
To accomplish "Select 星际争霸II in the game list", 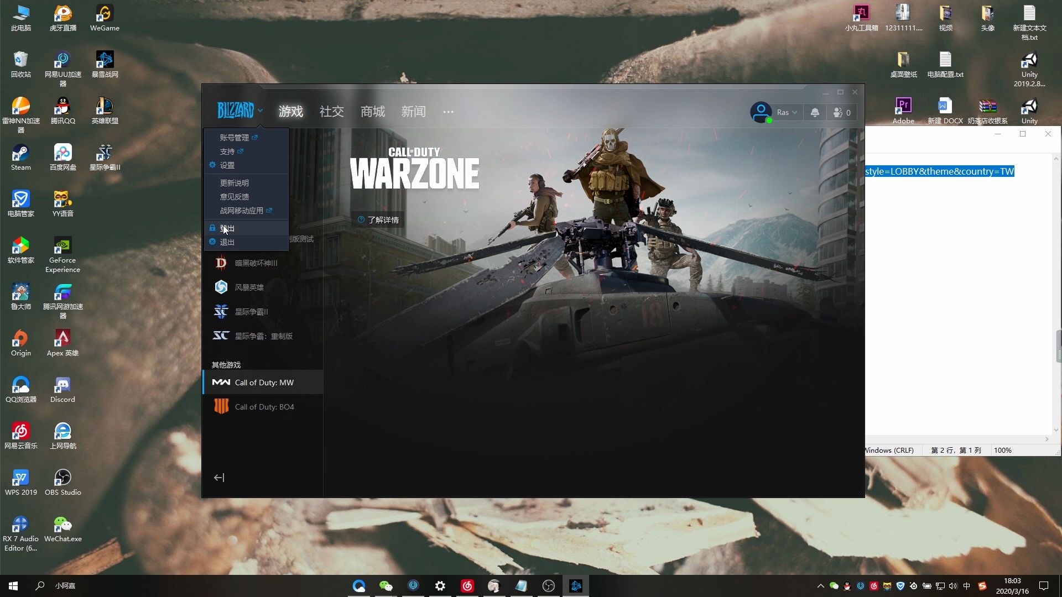I will pyautogui.click(x=263, y=312).
